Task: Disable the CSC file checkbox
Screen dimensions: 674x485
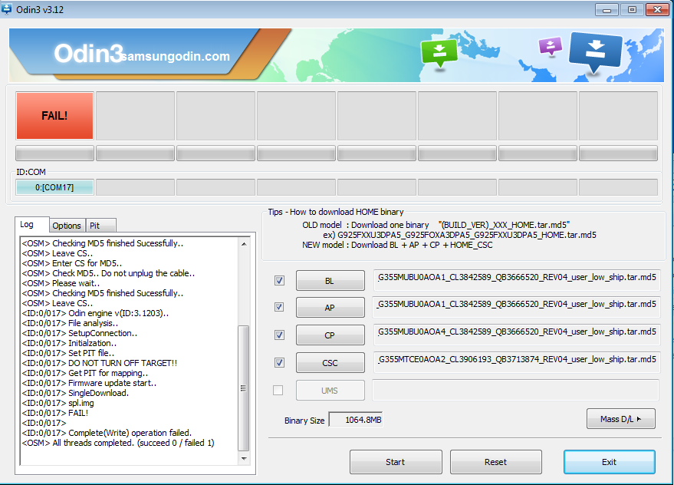Action: (279, 363)
